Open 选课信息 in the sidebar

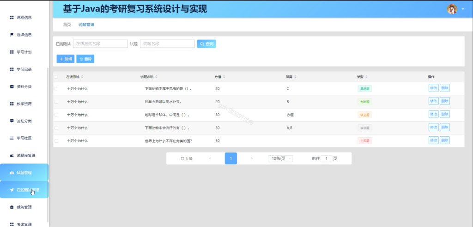coord(24,35)
